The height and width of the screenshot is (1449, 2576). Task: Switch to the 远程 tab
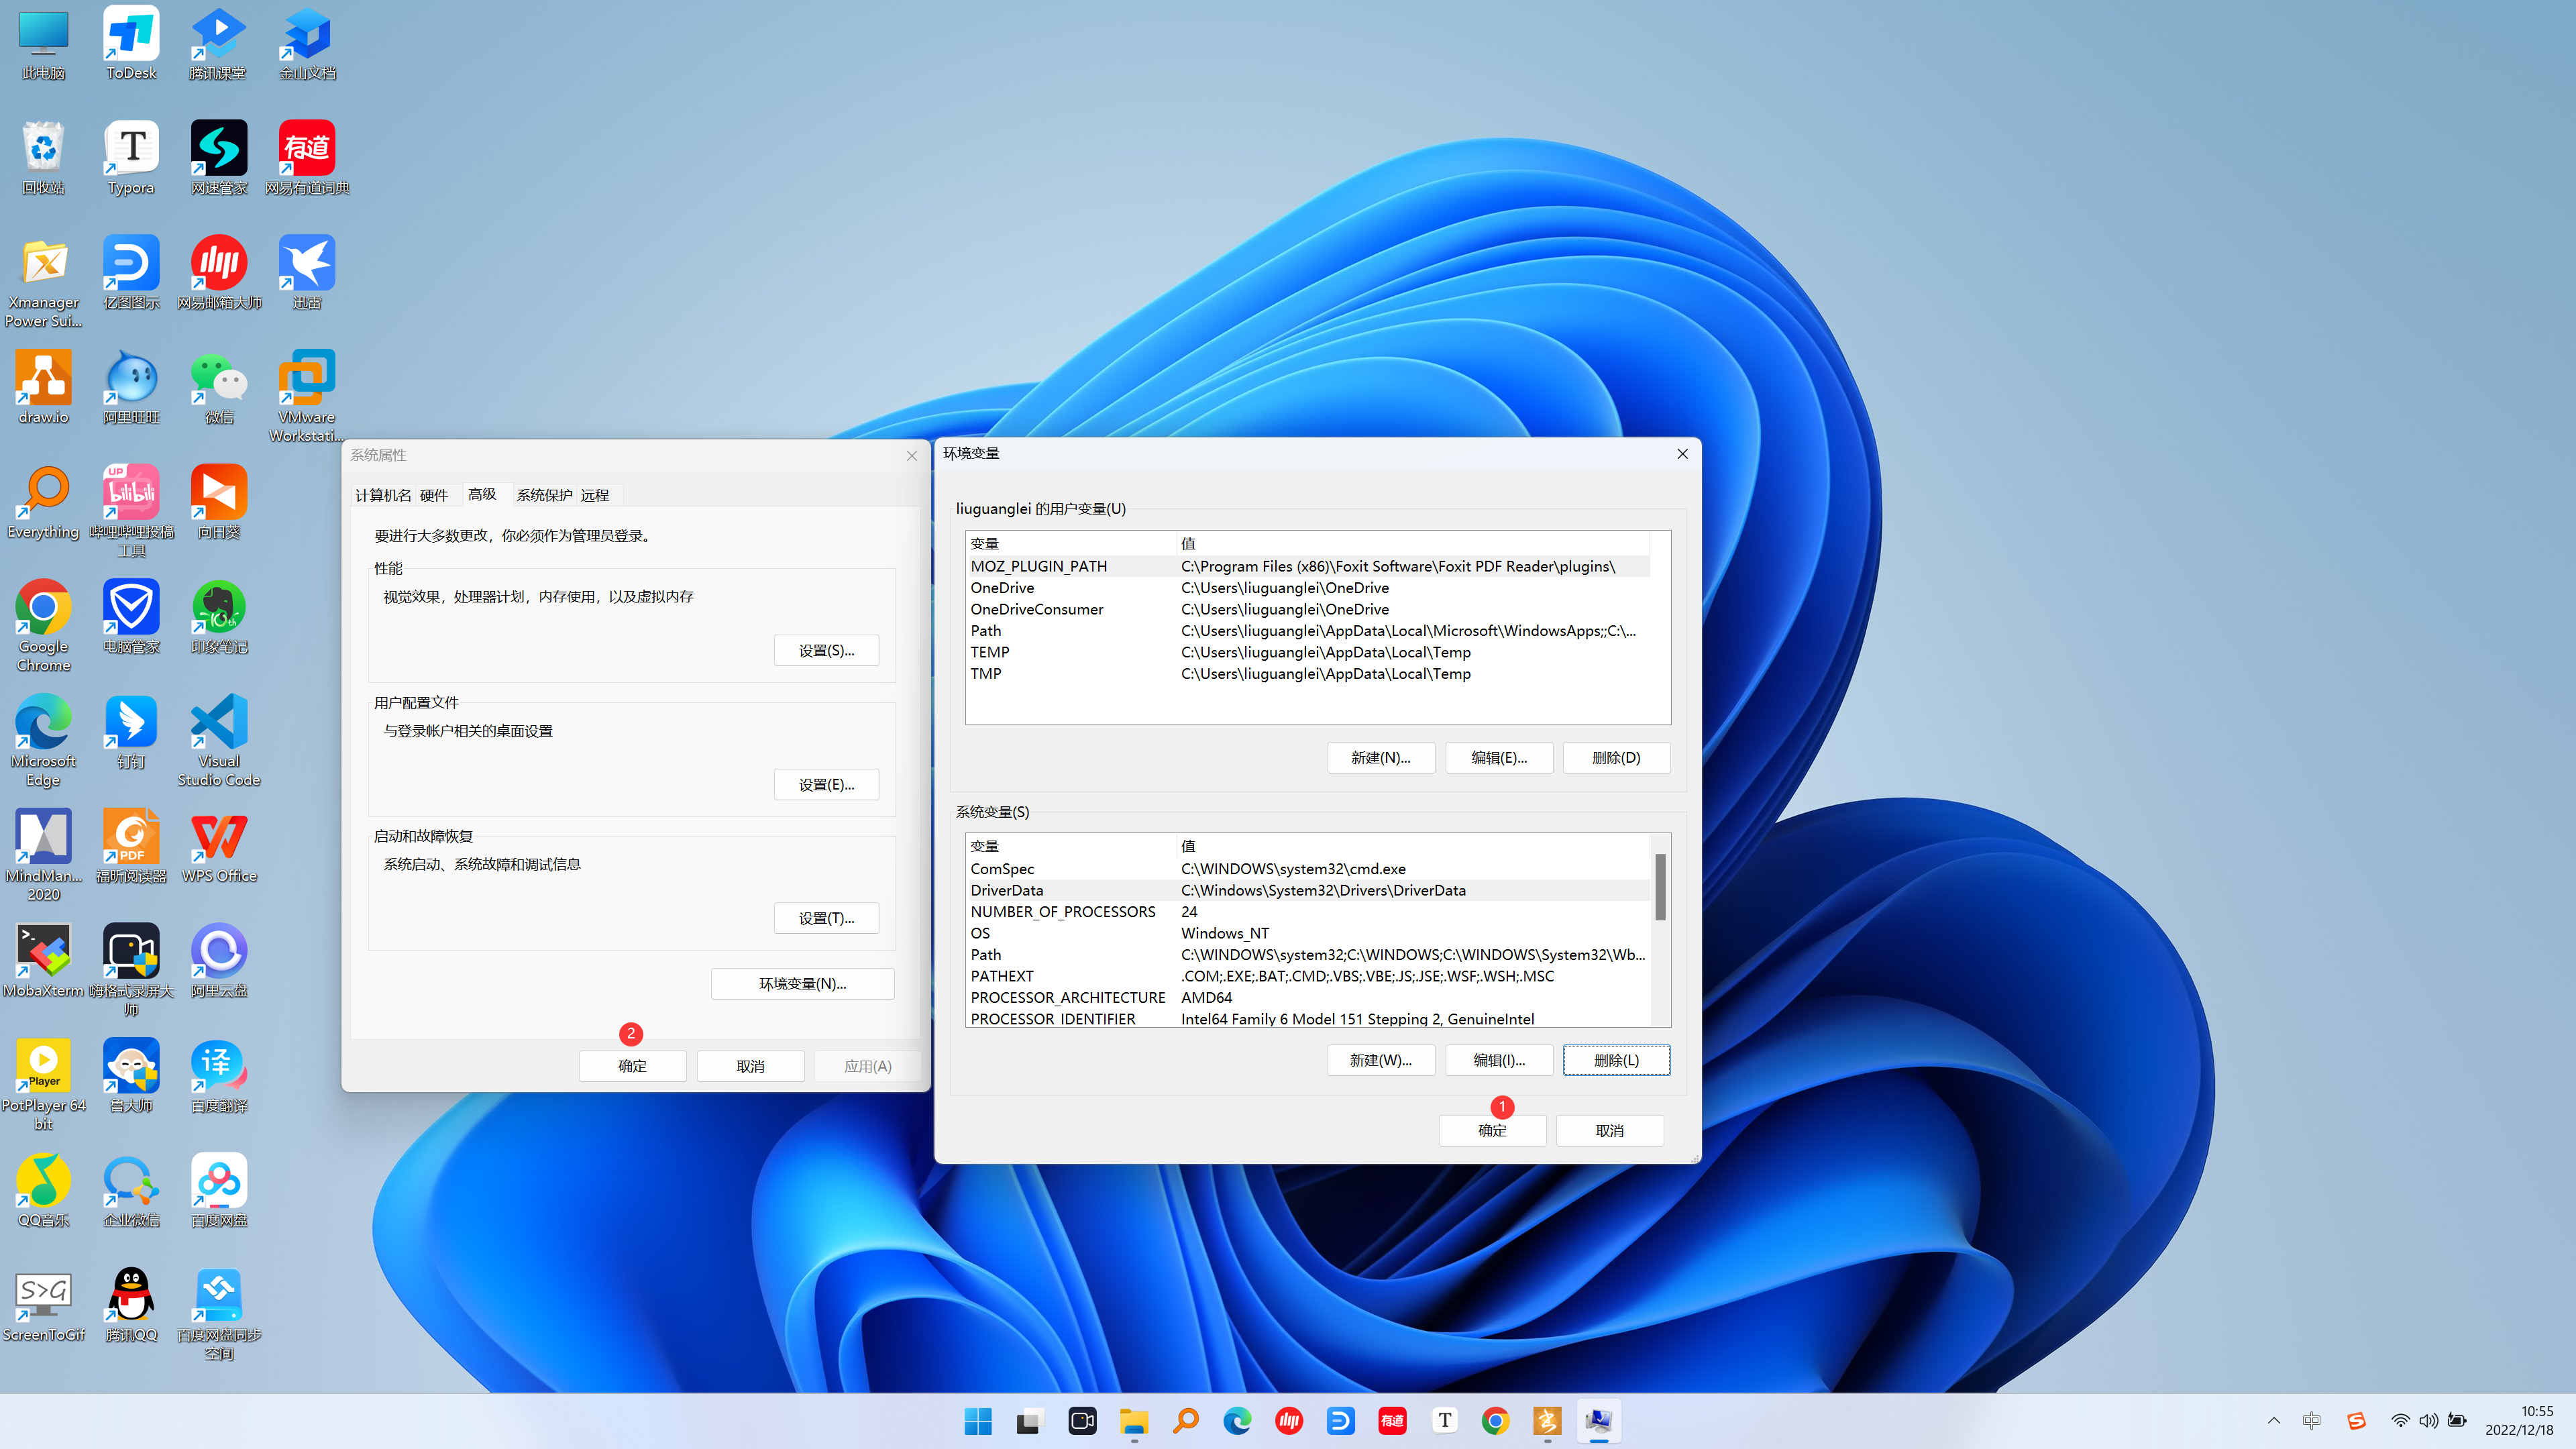pyautogui.click(x=595, y=495)
